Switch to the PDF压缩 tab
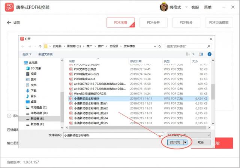This screenshot has width=240, height=168. pos(121,22)
